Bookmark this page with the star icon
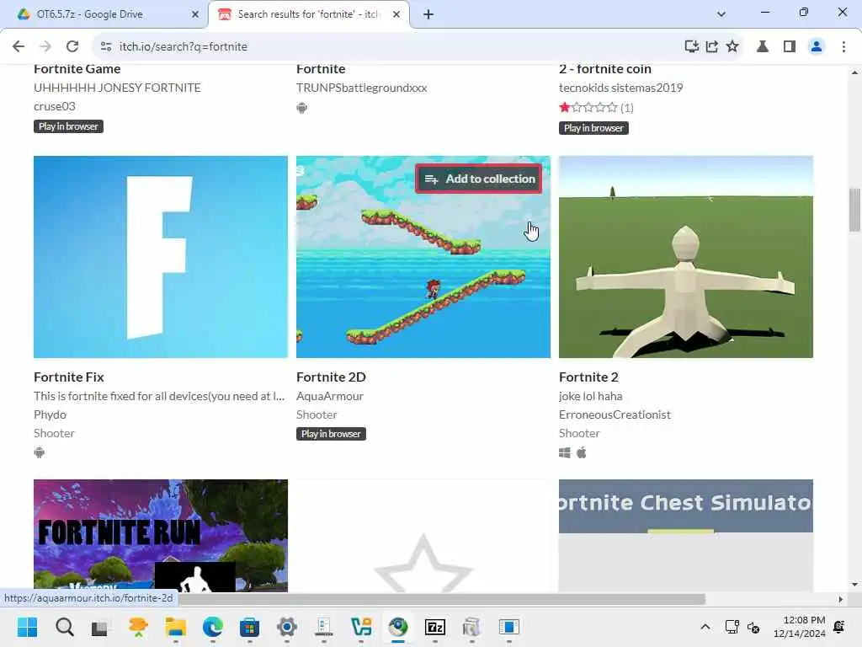 pos(732,47)
